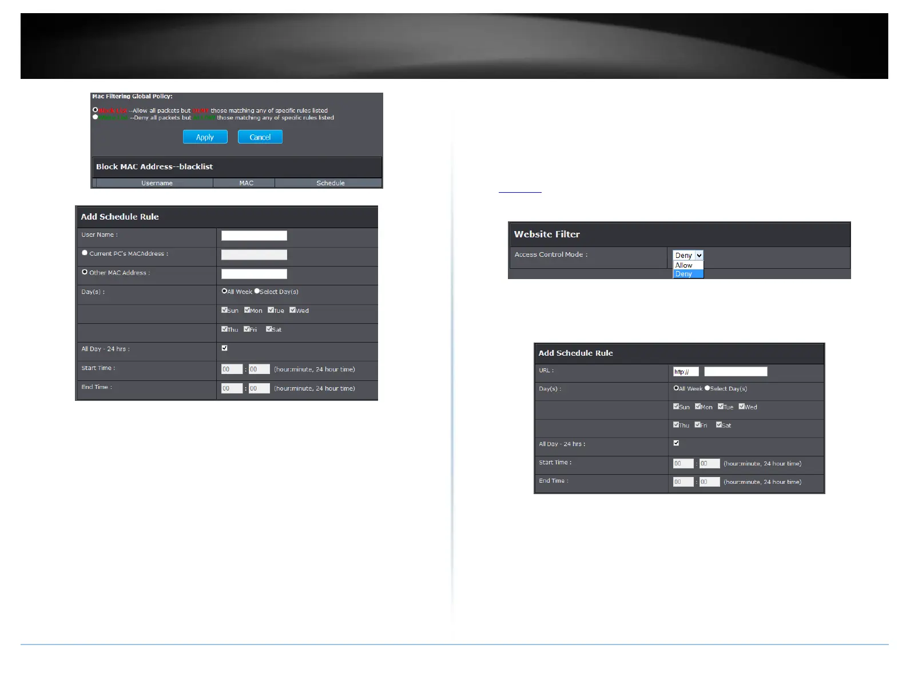
Task: Choose All Week in the MAC schedule rule
Action: 224,291
